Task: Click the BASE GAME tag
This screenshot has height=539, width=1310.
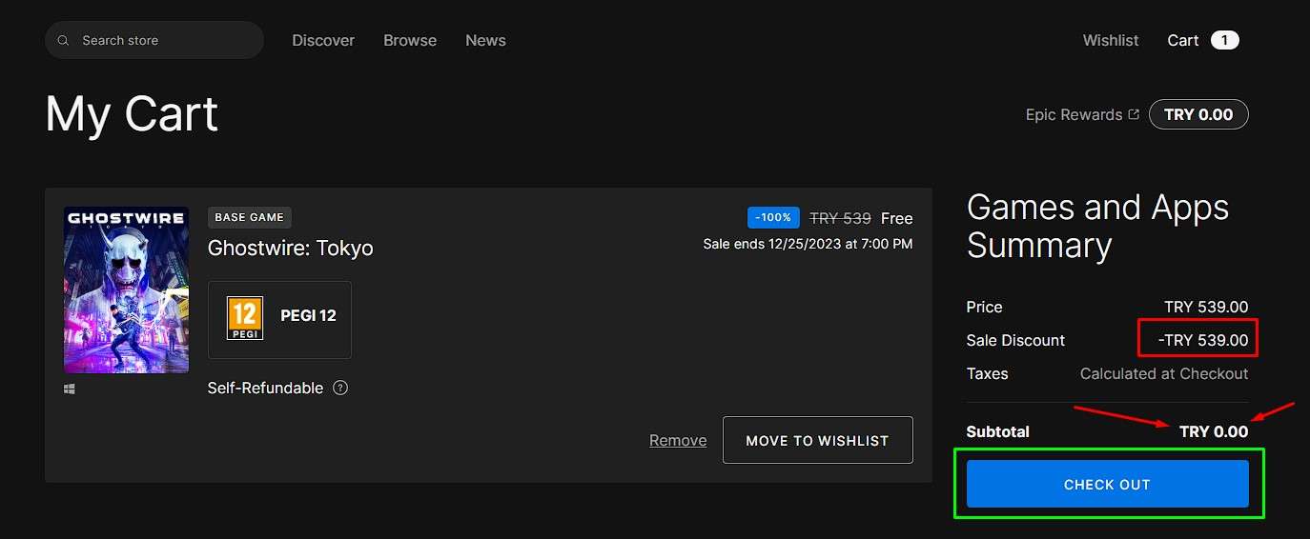Action: 250,217
